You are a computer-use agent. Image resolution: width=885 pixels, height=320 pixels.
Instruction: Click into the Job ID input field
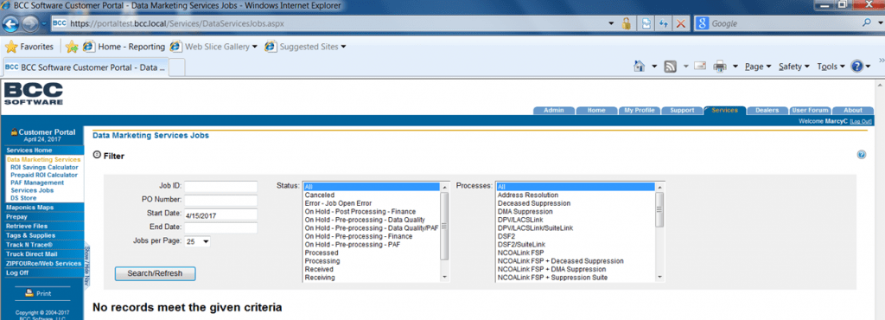[x=220, y=186]
